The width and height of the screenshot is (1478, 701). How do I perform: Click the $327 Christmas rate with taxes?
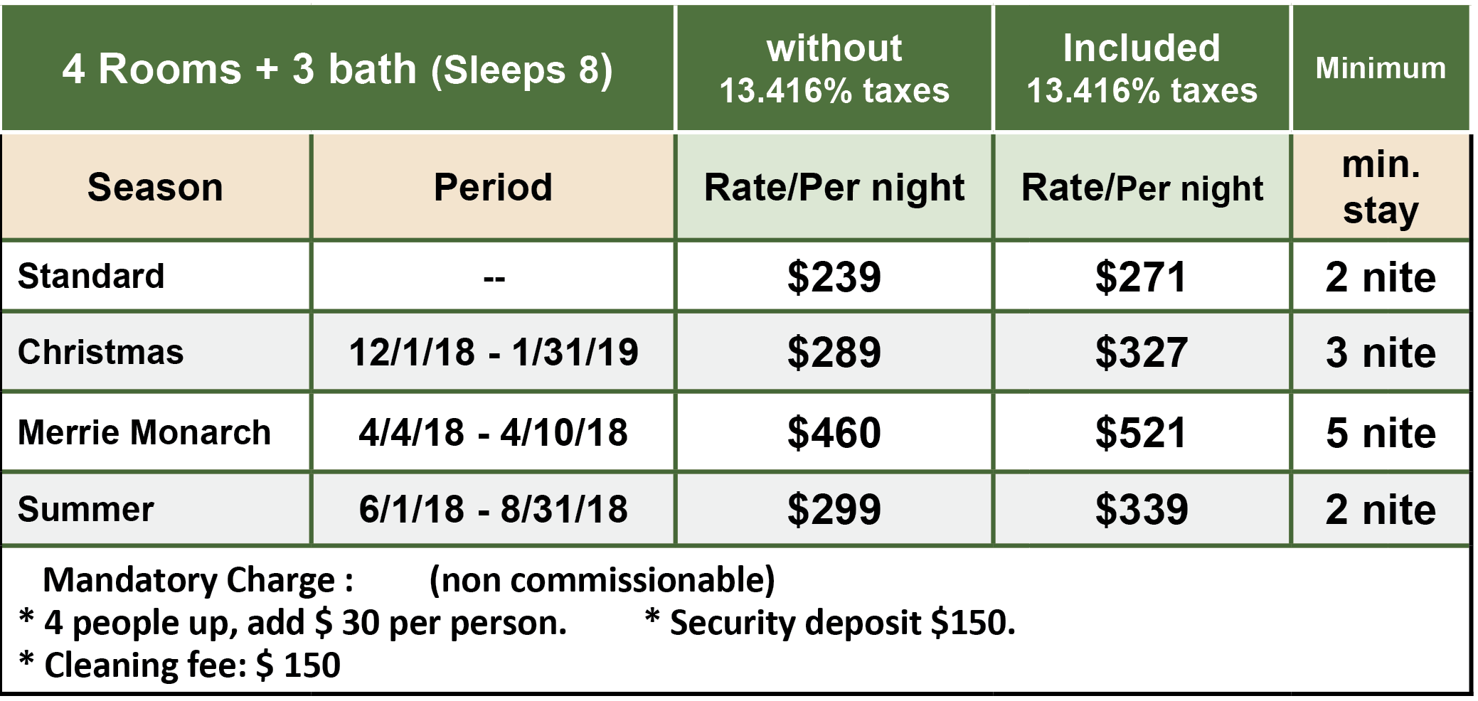pyautogui.click(x=1142, y=352)
